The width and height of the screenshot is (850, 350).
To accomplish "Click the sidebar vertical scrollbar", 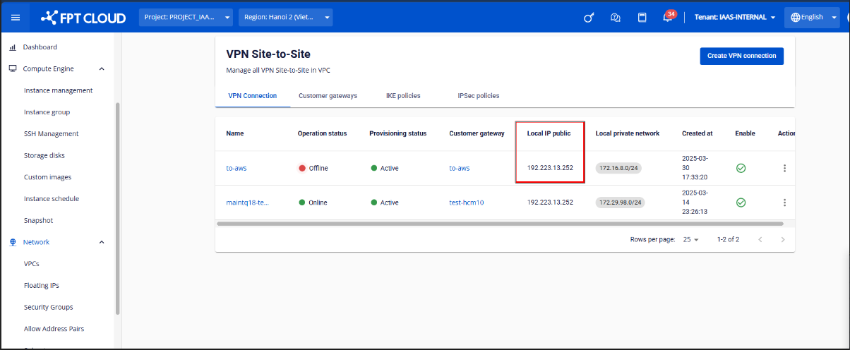I will (117, 208).
